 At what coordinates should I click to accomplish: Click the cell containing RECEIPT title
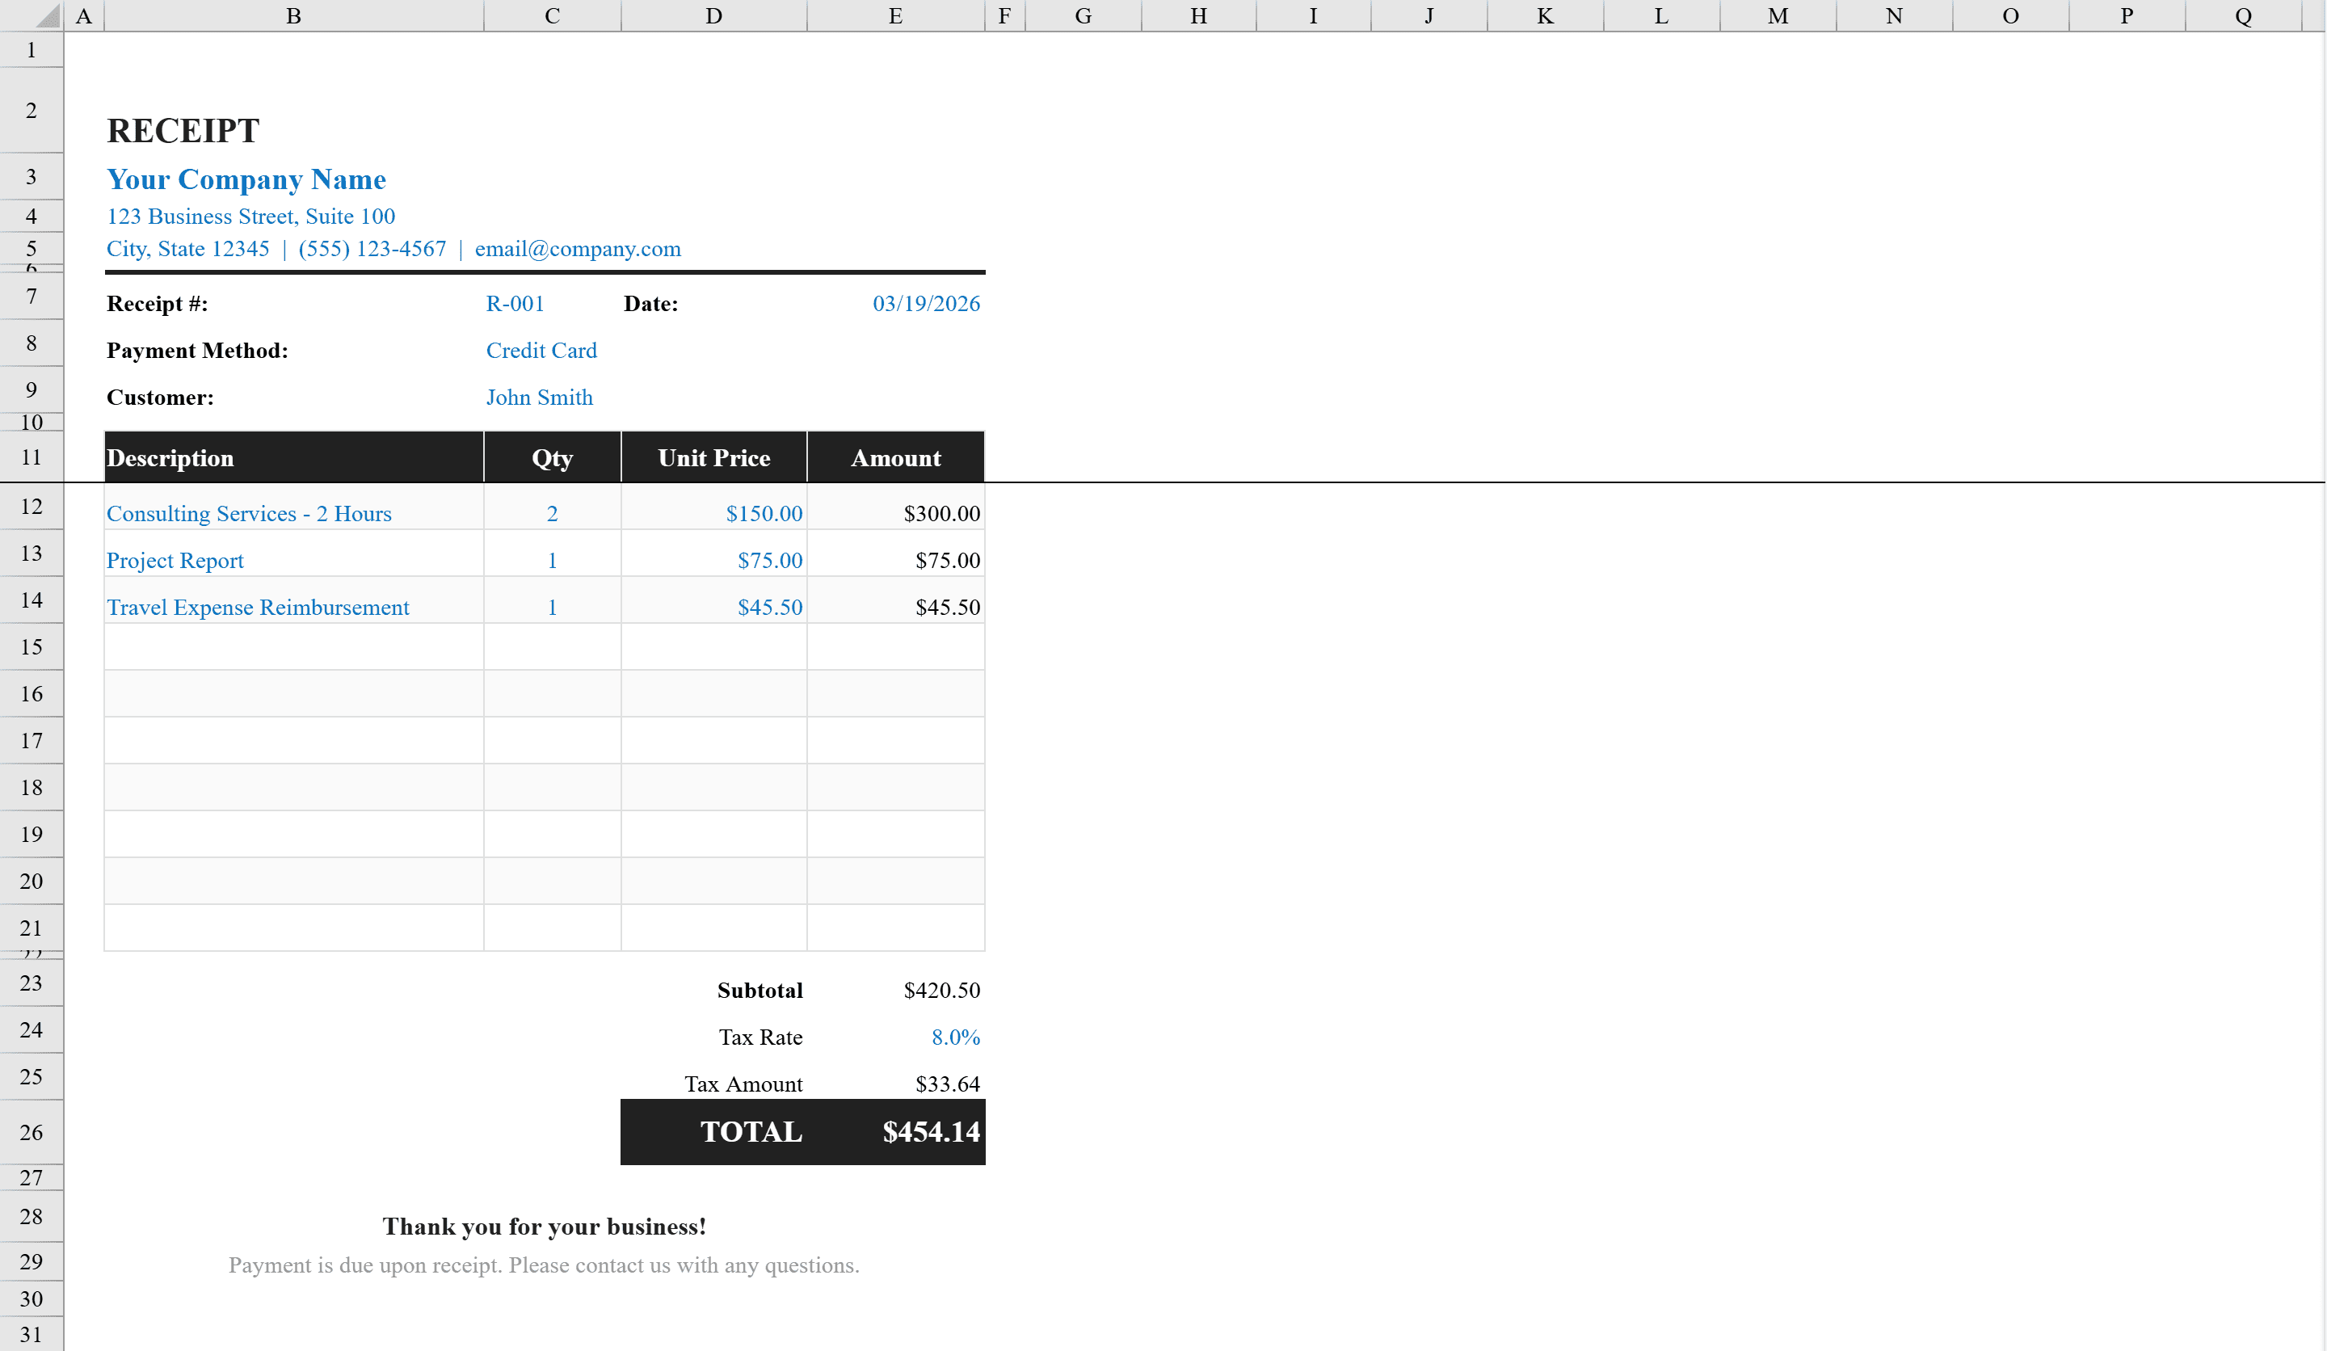(182, 130)
